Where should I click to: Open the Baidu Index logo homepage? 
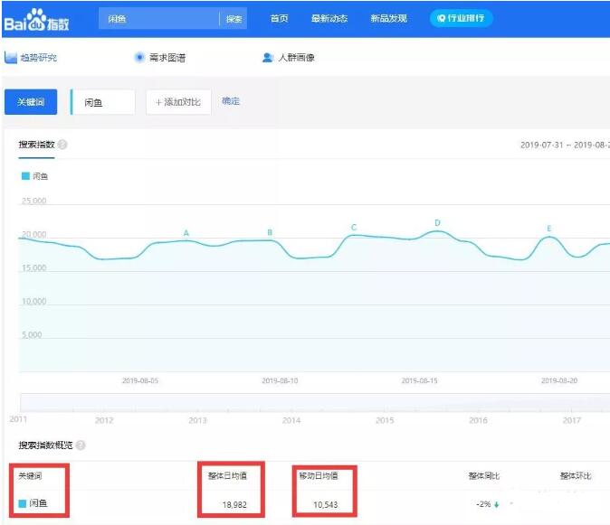[x=36, y=20]
